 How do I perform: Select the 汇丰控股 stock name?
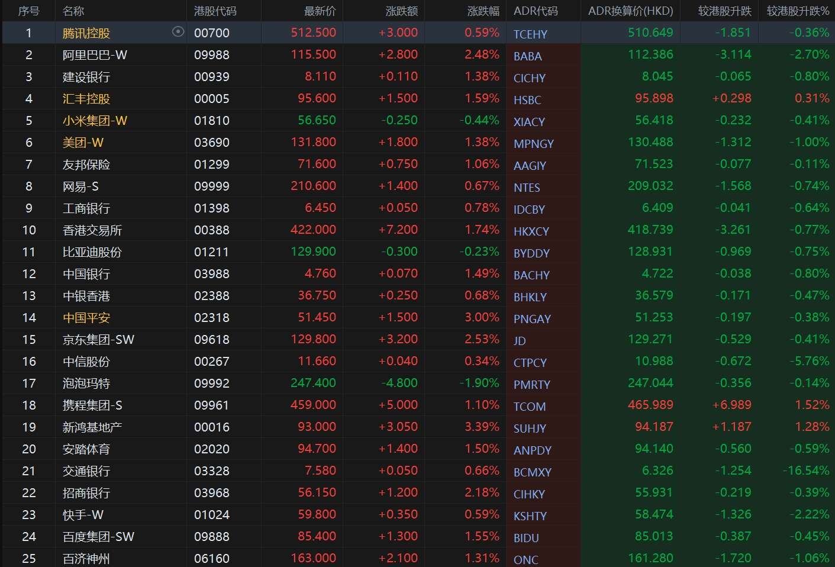(86, 99)
